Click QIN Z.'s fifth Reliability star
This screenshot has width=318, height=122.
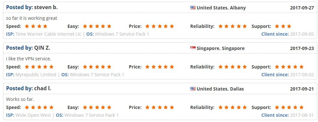[245, 67]
